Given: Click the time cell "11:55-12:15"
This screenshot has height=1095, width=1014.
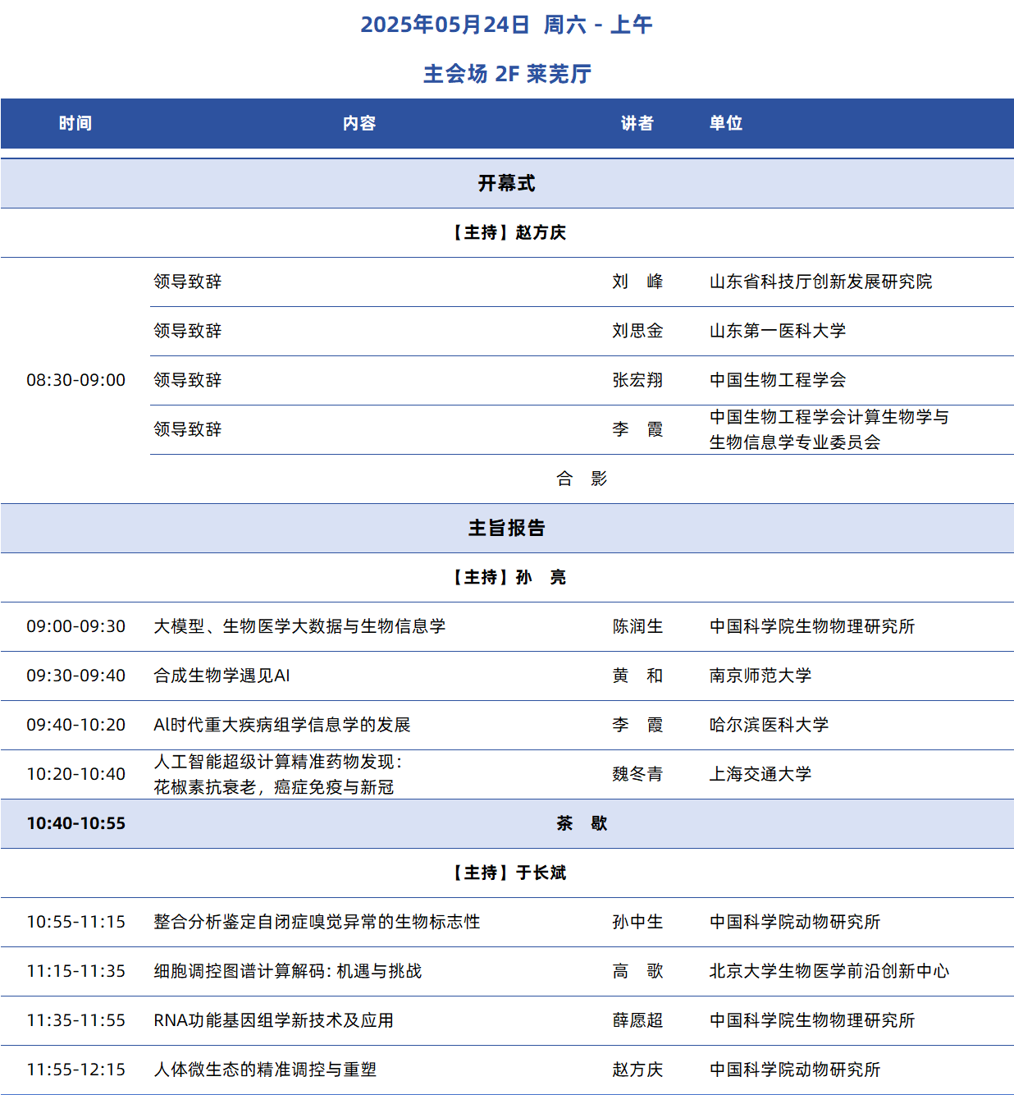Looking at the screenshot, I should [x=76, y=1070].
